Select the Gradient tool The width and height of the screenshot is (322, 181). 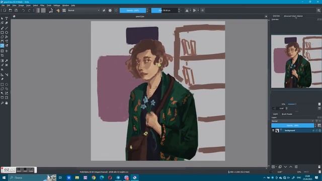[2, 61]
